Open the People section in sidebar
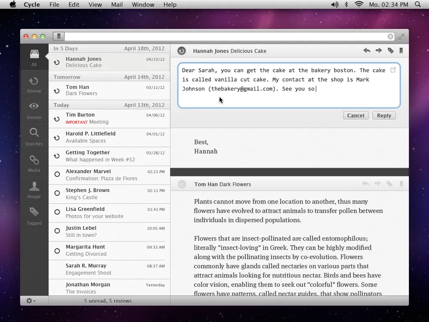The width and height of the screenshot is (429, 322). [34, 190]
